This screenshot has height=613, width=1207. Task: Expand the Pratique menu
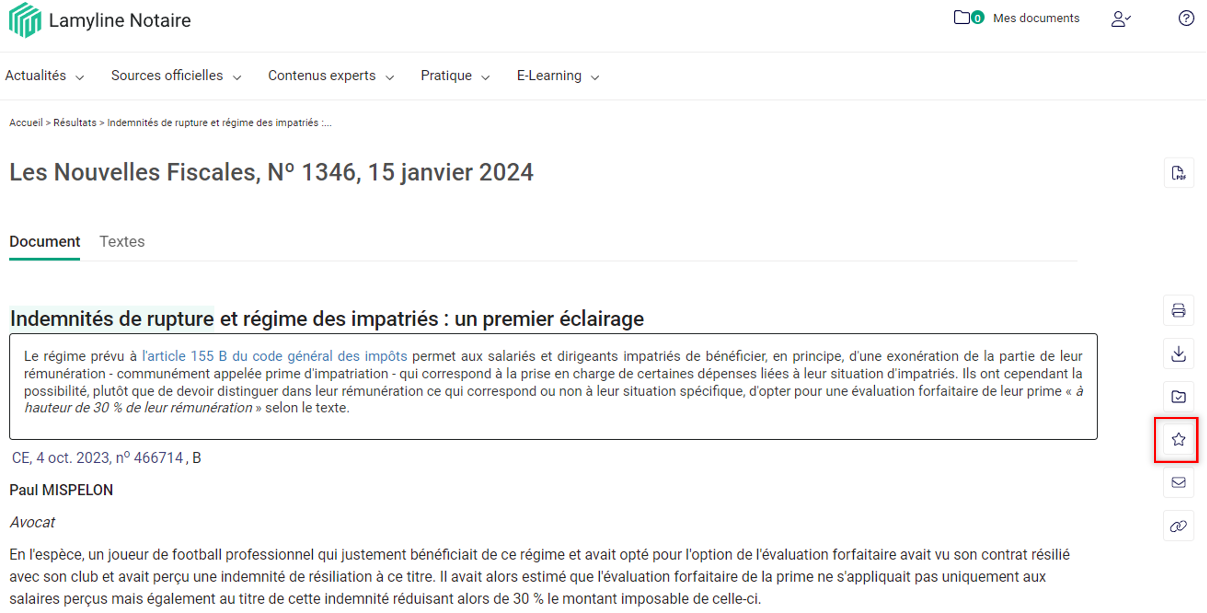pyautogui.click(x=455, y=76)
